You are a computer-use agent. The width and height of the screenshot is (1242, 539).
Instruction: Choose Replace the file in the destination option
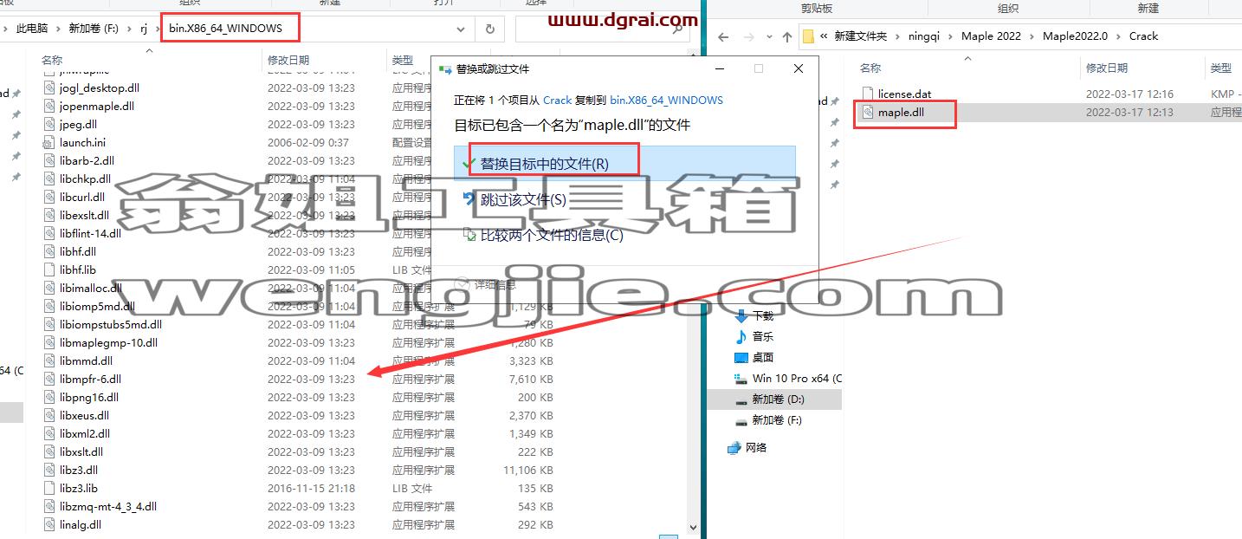click(624, 164)
